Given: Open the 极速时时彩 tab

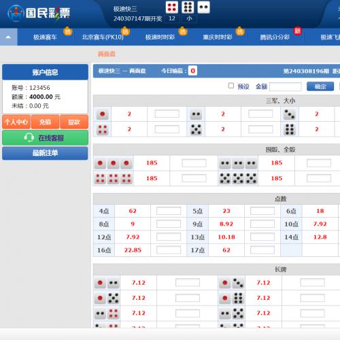Looking at the screenshot, I should pos(160,37).
